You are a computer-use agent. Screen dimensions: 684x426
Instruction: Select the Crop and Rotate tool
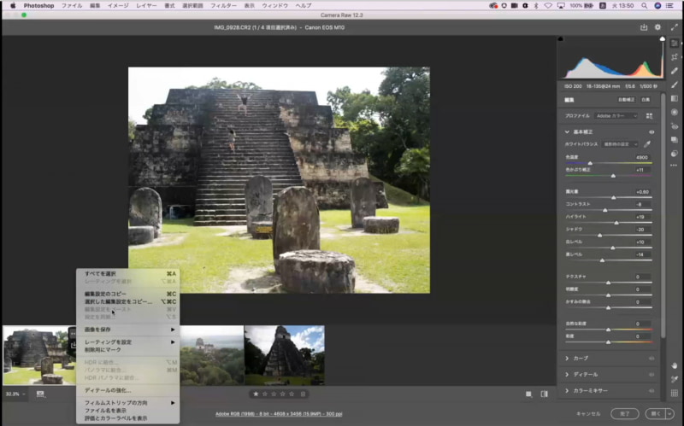(675, 57)
